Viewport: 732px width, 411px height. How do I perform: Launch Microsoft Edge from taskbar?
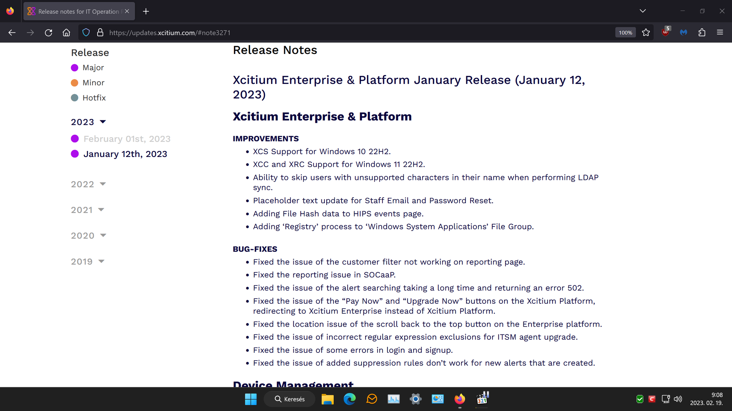[350, 399]
